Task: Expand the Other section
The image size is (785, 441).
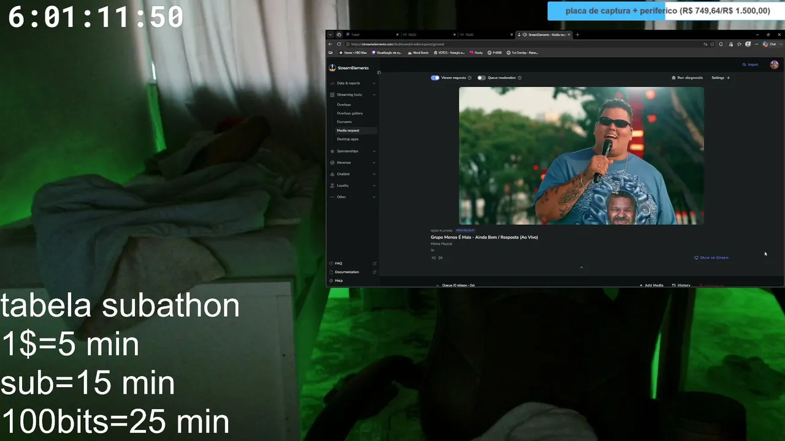Action: (374, 197)
